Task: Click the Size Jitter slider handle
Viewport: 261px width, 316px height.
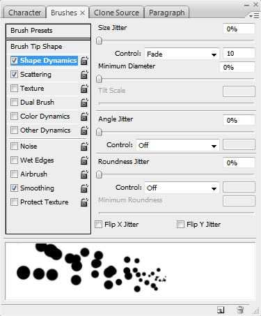Action: point(99,40)
